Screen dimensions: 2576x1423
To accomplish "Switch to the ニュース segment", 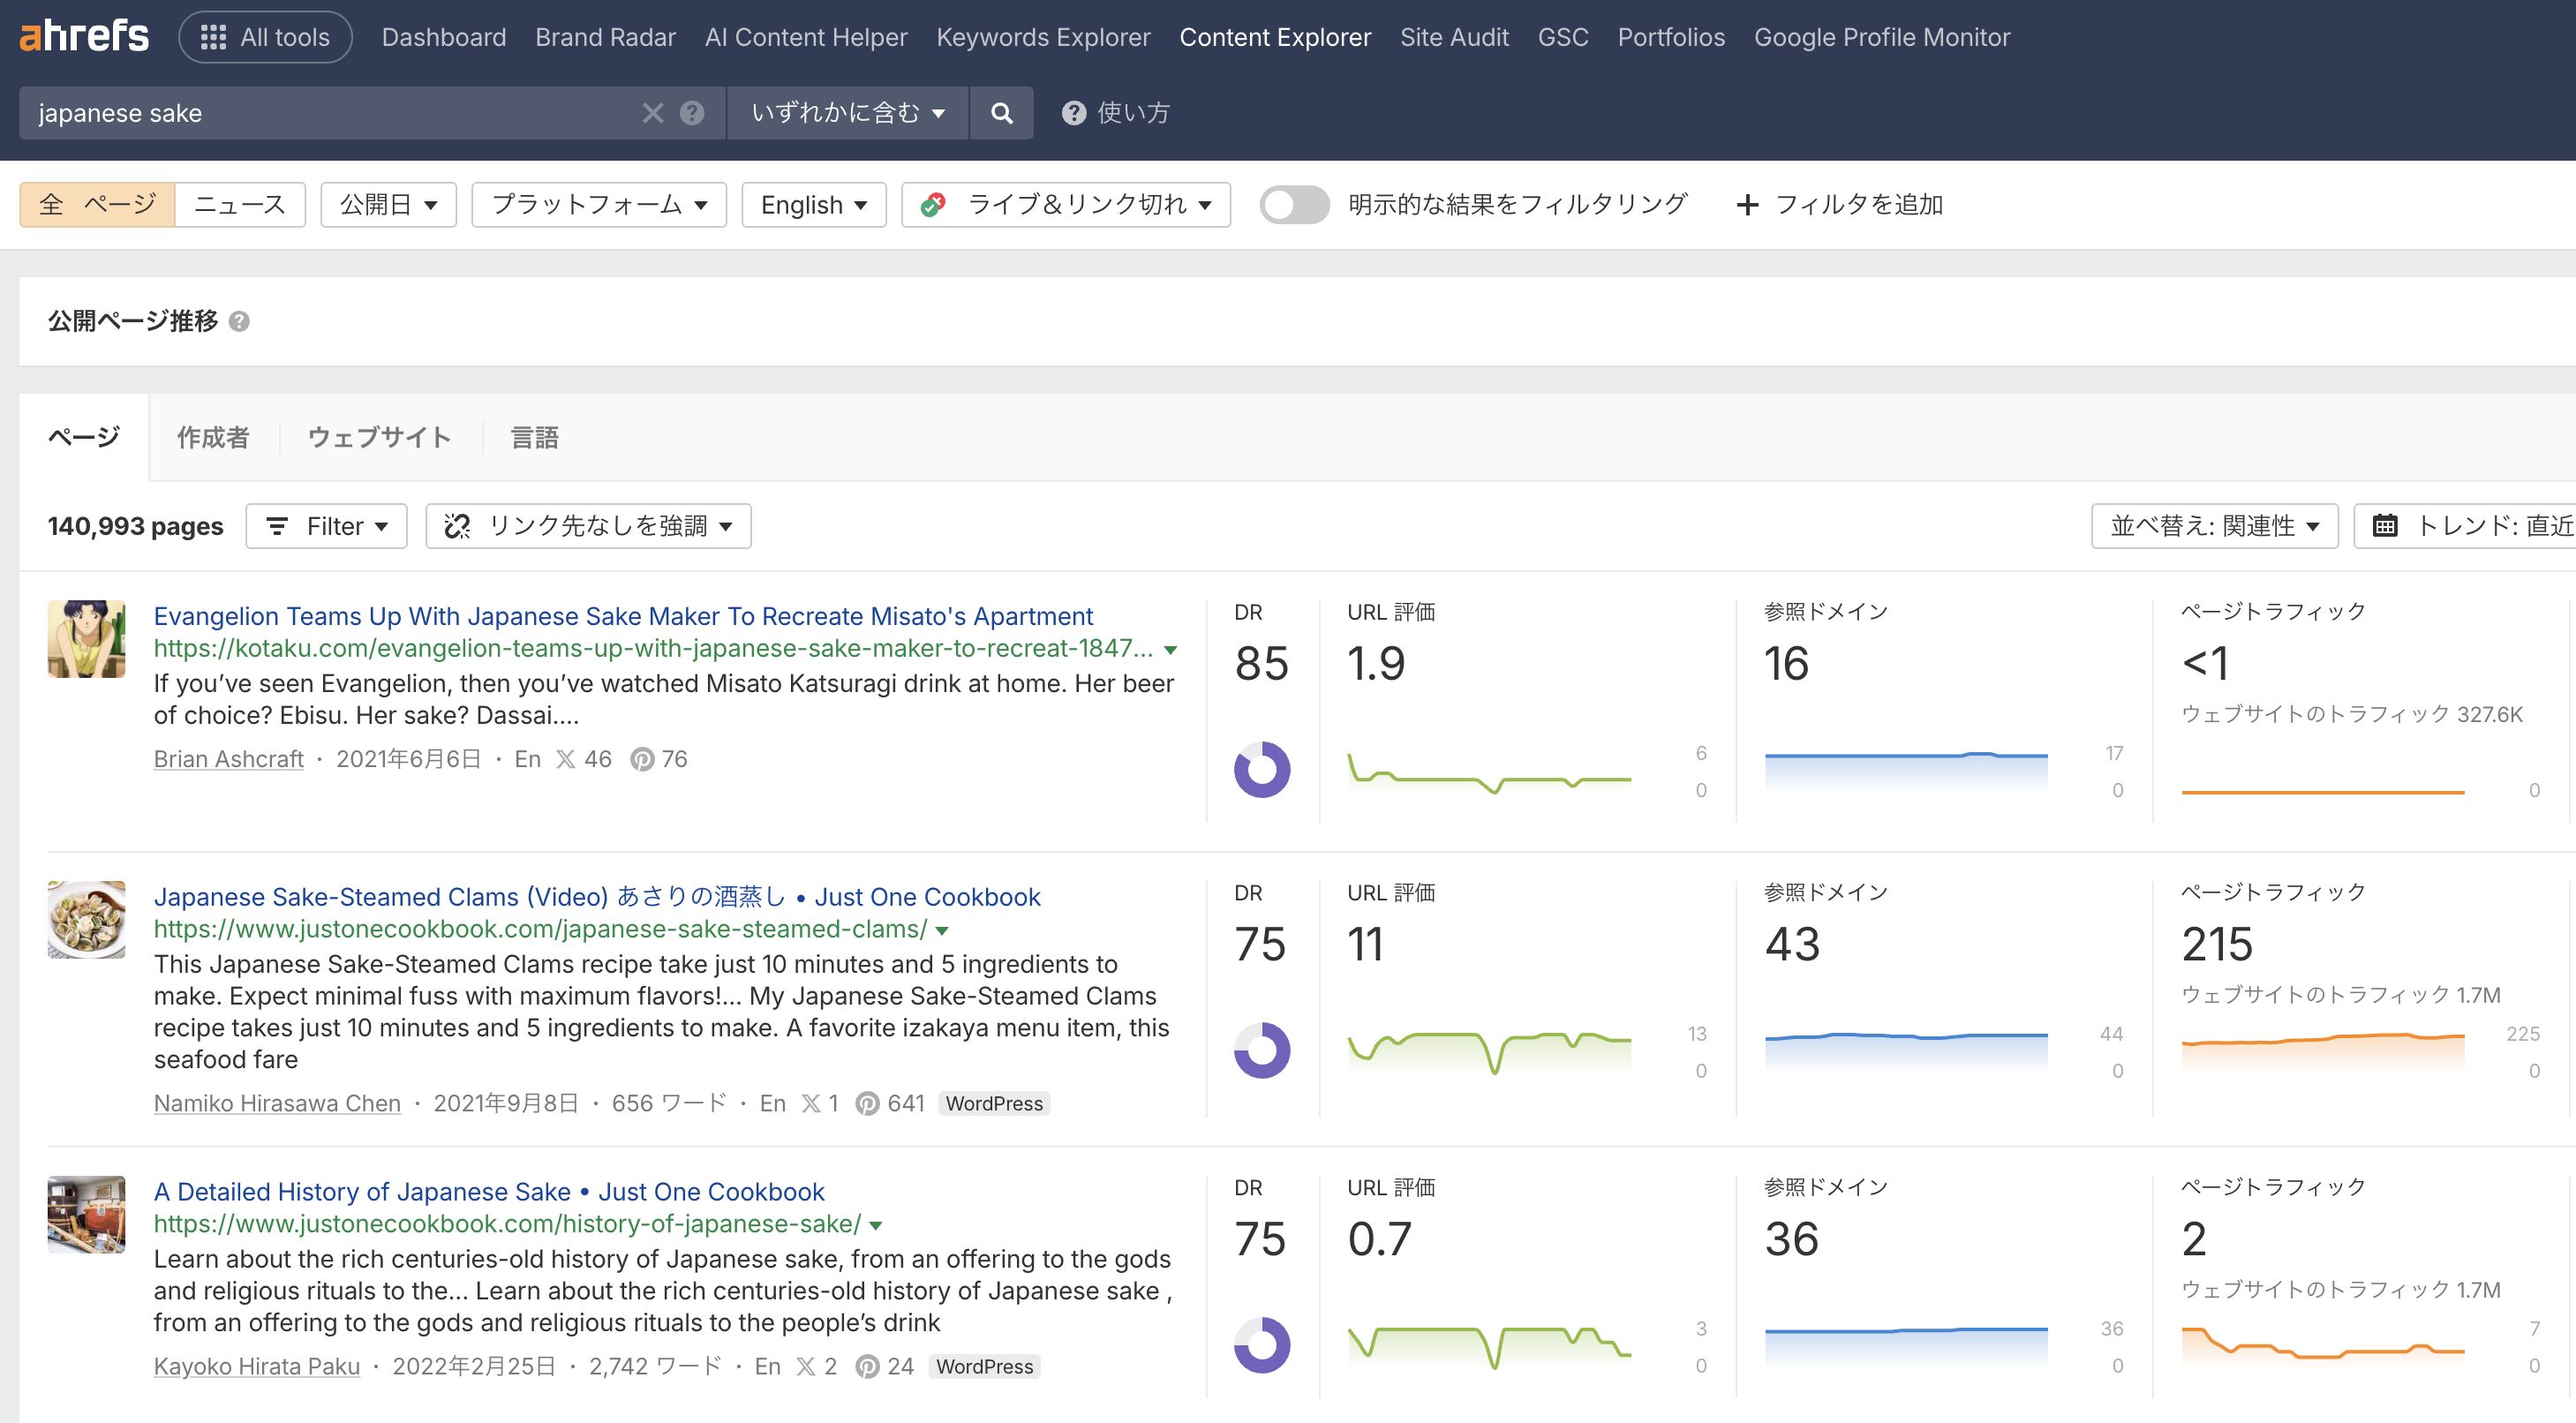I will 240,205.
